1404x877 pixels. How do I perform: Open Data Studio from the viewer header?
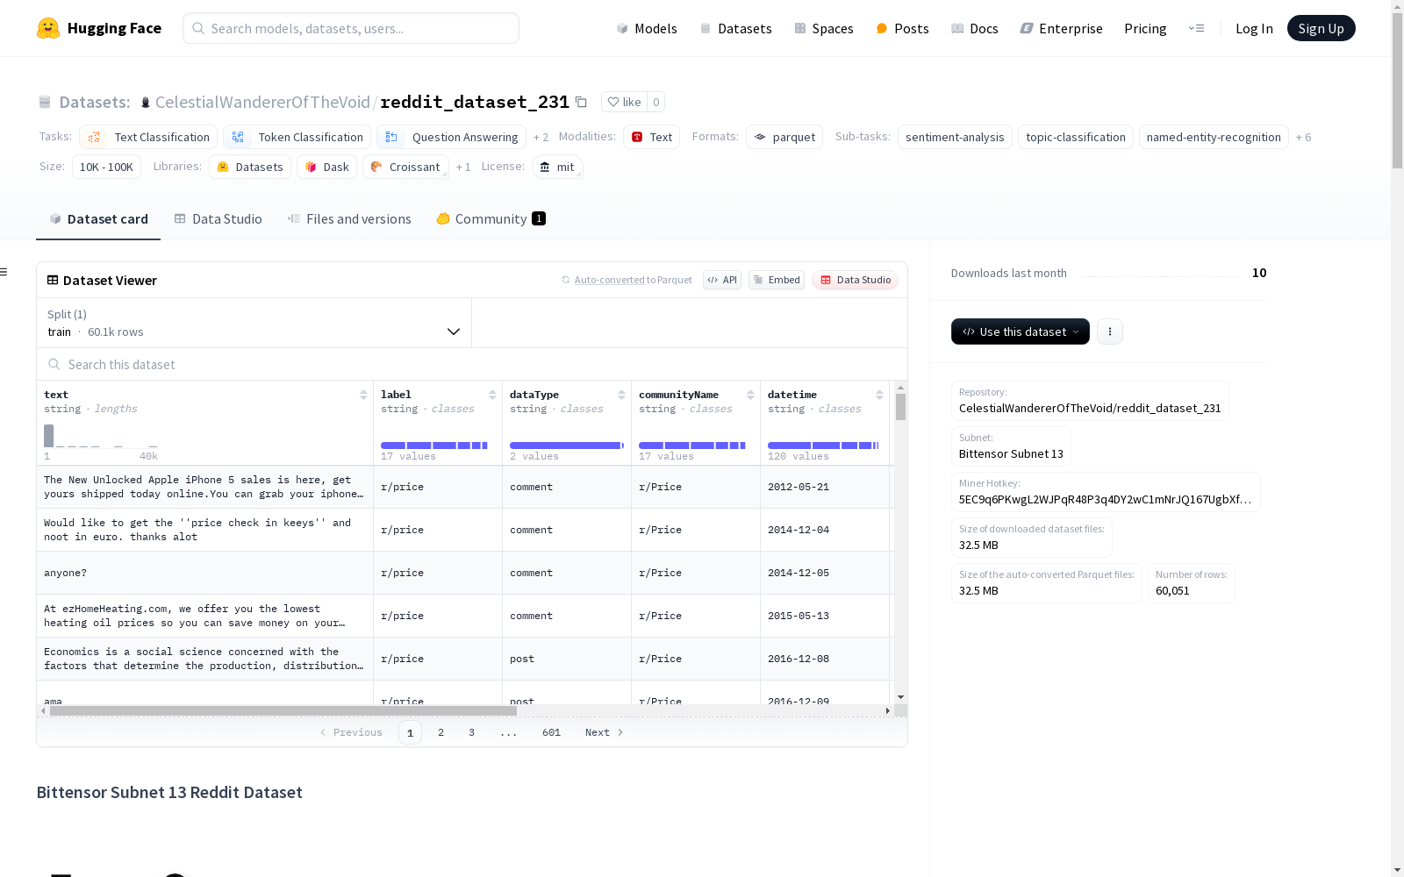855,280
